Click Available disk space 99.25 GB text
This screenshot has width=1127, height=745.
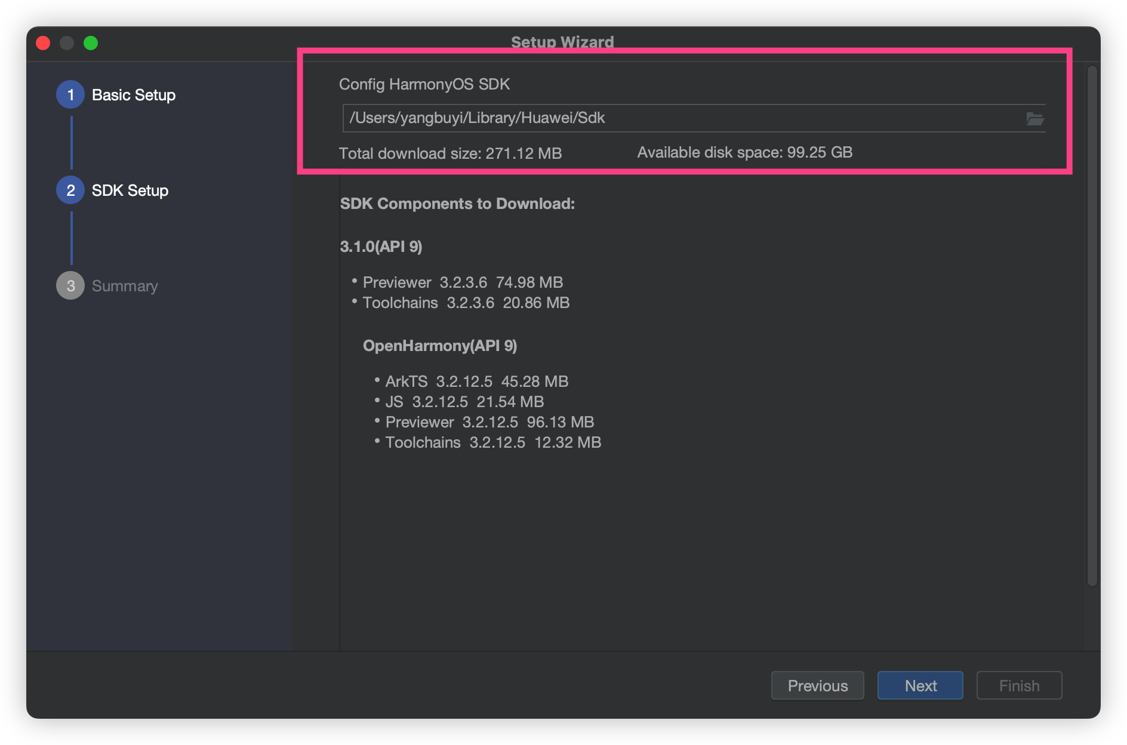745,152
